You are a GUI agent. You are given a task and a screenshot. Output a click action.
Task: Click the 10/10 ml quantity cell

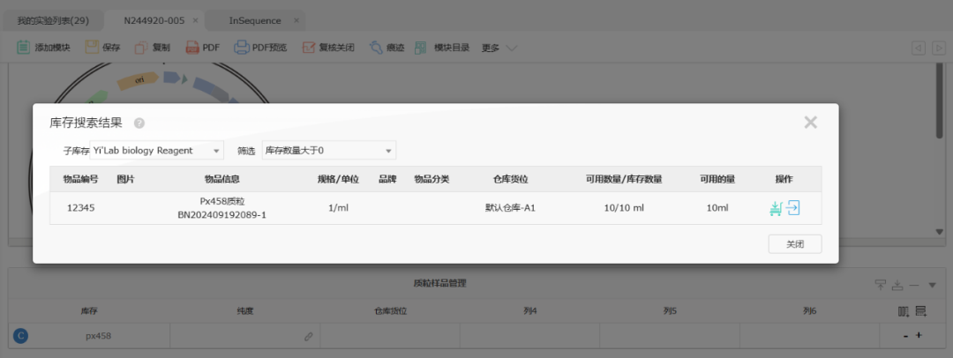pos(624,208)
